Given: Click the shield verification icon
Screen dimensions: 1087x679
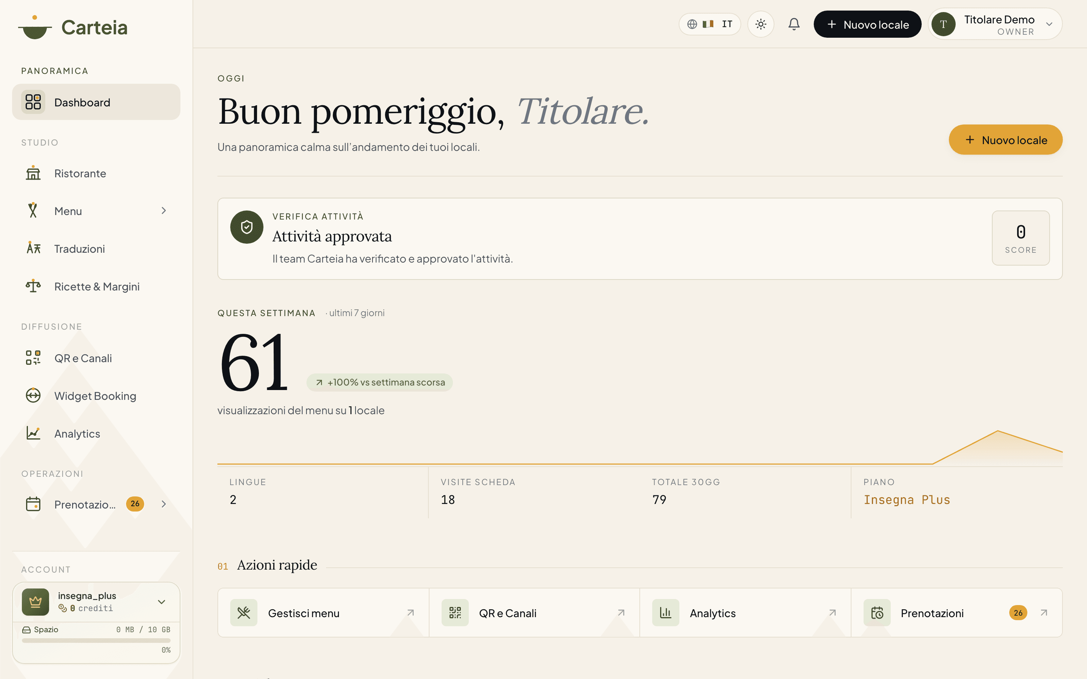Looking at the screenshot, I should [x=246, y=227].
